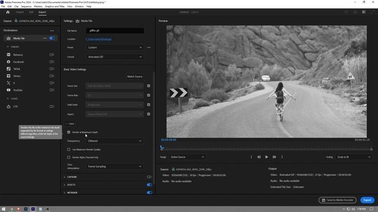
Task: Click the Behance icon
Action: coord(8,55)
